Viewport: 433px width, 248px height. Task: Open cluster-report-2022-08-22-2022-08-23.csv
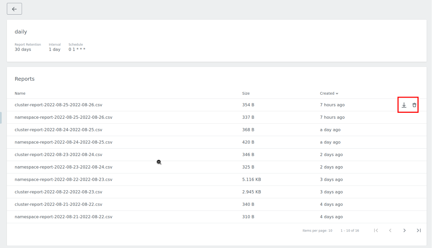59,192
